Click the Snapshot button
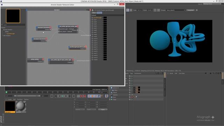Viewport: 224px width, 126px height. point(190,10)
